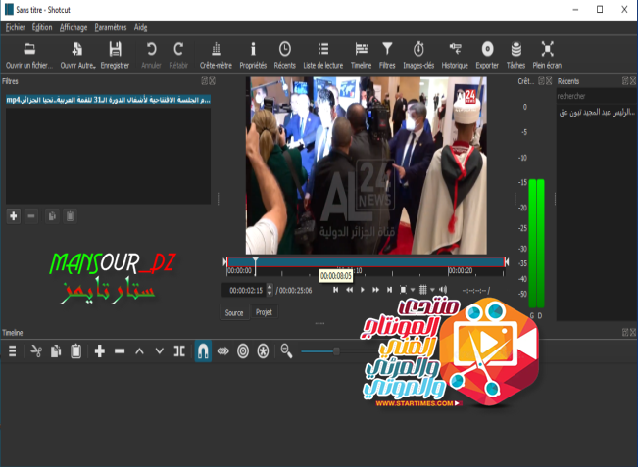
Task: Click the rechercher search field
Action: pos(596,96)
